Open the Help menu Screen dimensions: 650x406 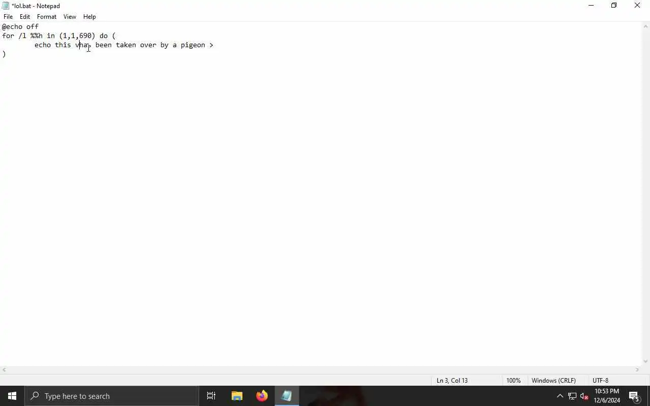click(89, 17)
